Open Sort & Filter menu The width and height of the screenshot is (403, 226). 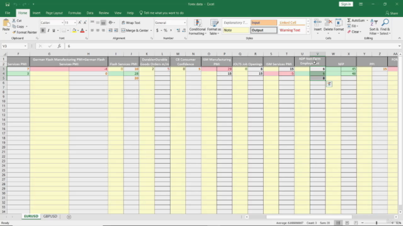(373, 26)
